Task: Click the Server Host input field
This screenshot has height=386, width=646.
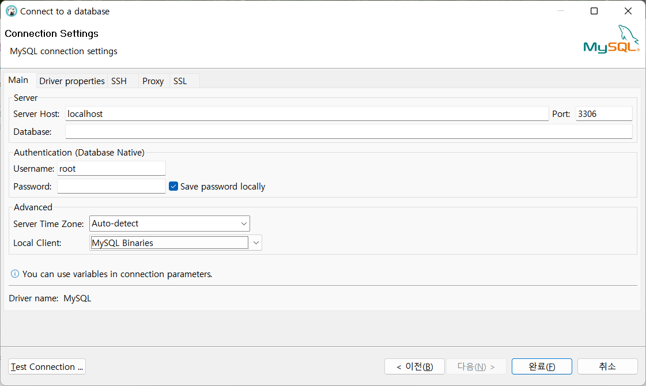Action: click(307, 113)
